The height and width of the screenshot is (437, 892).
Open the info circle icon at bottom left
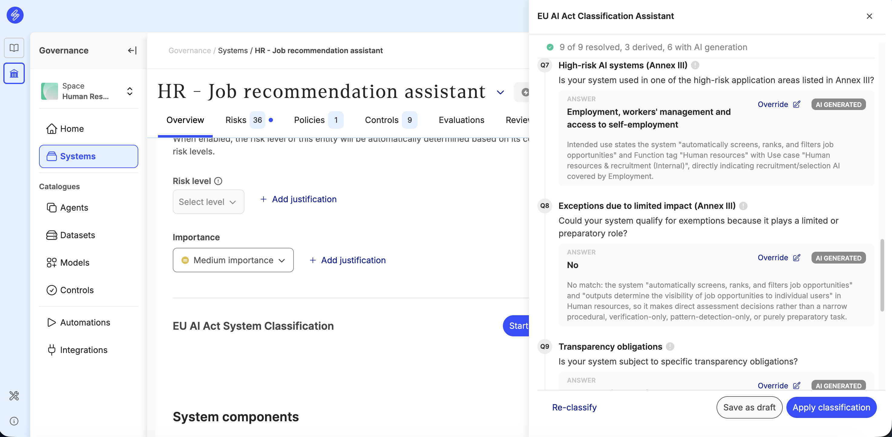click(x=14, y=421)
